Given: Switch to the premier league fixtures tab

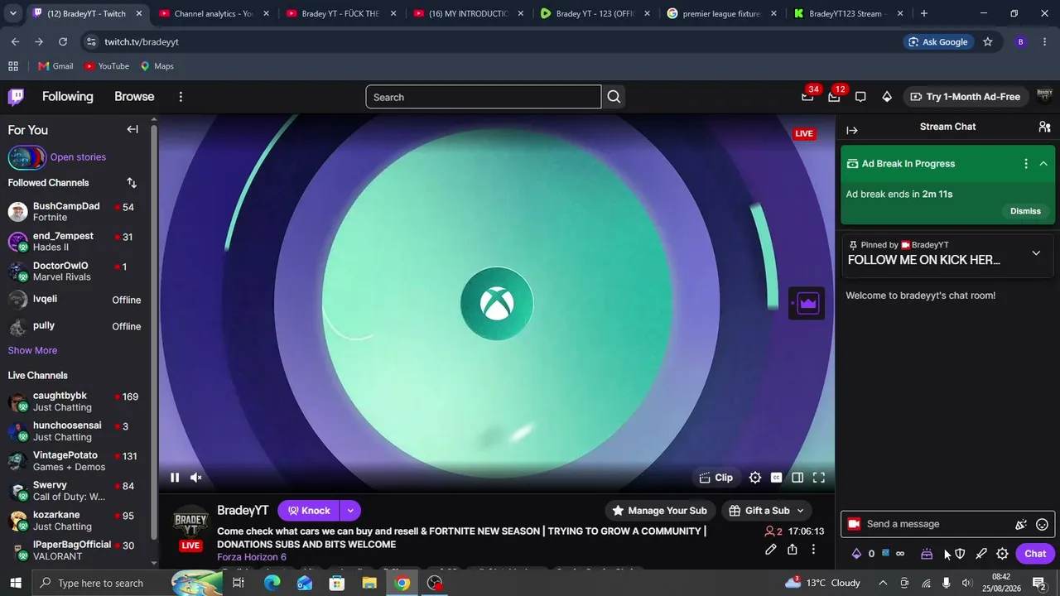Looking at the screenshot, I should coord(720,13).
